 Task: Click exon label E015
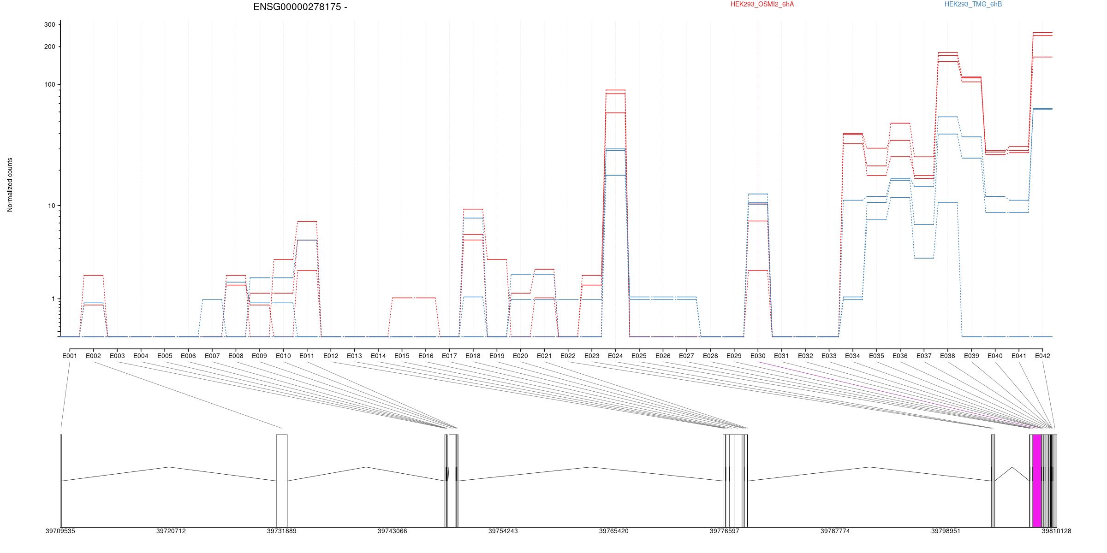coord(402,356)
